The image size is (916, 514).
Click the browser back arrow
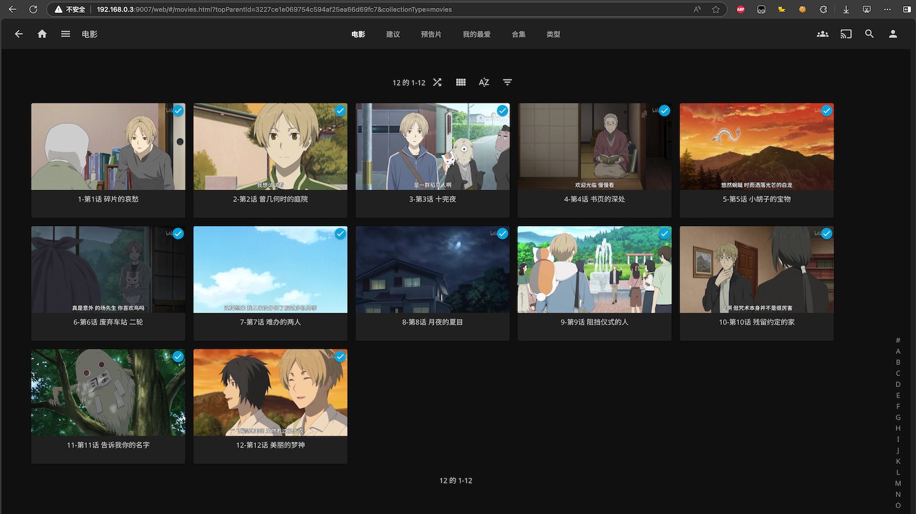pyautogui.click(x=12, y=9)
